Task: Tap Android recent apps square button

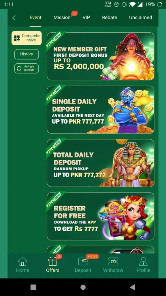Action: pos(33,287)
